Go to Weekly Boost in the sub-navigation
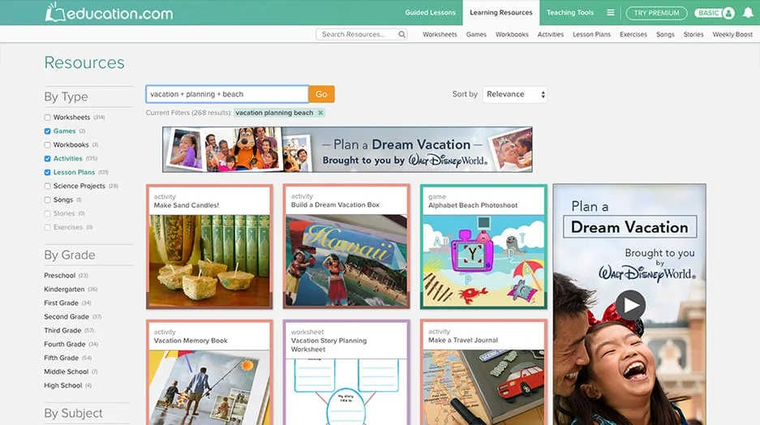Screen dimensions: 760x425 point(732,34)
